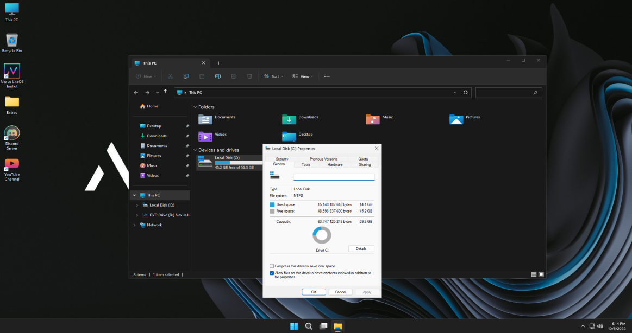
Task: Switch to the Previous Versions tab
Action: [x=323, y=159]
